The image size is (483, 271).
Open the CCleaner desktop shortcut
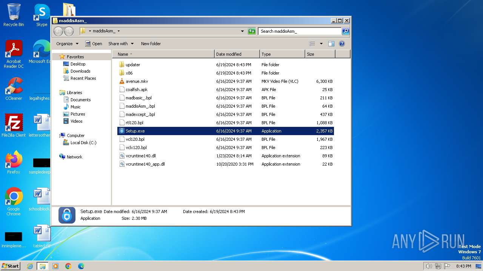click(14, 89)
